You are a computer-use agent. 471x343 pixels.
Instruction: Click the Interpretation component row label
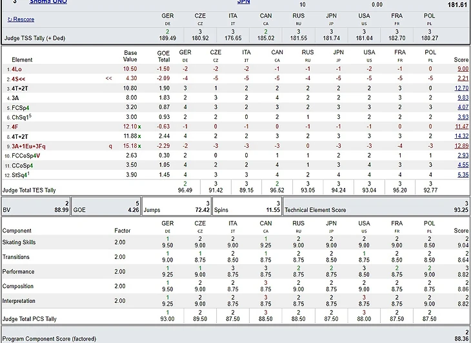pyautogui.click(x=18, y=301)
